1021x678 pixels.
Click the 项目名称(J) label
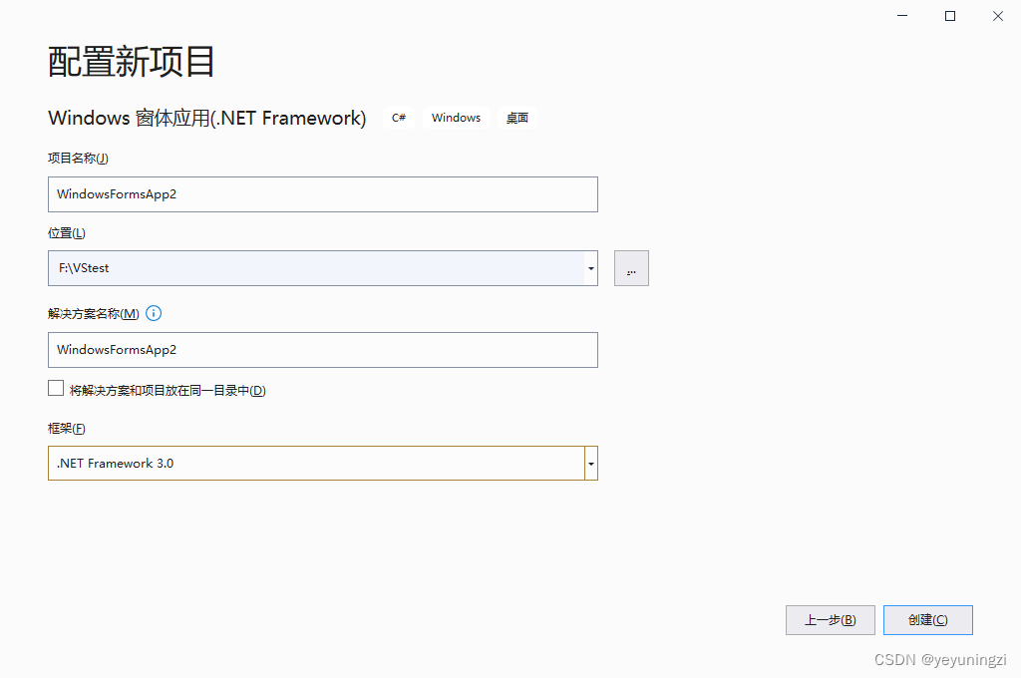click(78, 159)
